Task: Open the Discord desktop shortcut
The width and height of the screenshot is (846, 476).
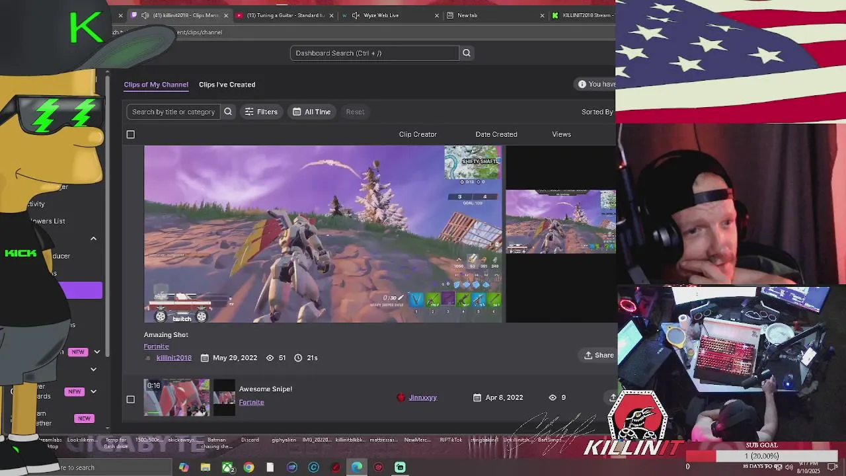Action: pyautogui.click(x=250, y=440)
